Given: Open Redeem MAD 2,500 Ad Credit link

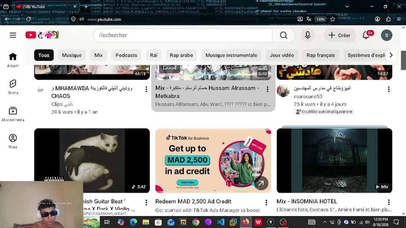Looking at the screenshot, I should tap(193, 201).
